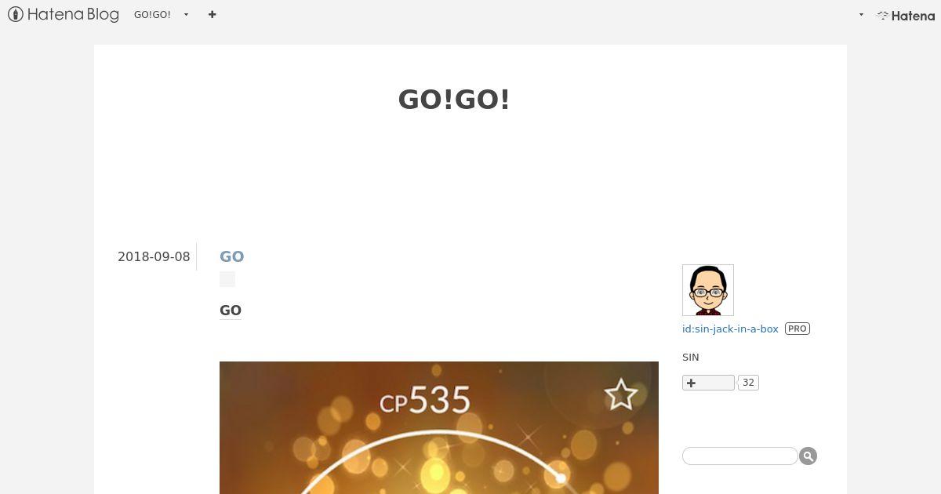Viewport: 941px width, 494px height.
Task: Open the id:sin-jack-in-a-box profile link
Action: click(x=730, y=329)
